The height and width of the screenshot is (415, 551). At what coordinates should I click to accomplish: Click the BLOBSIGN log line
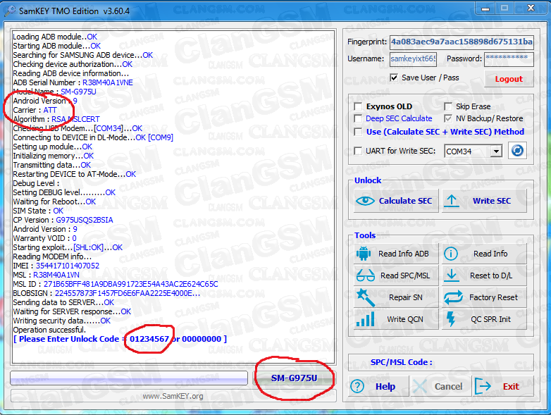[106, 293]
